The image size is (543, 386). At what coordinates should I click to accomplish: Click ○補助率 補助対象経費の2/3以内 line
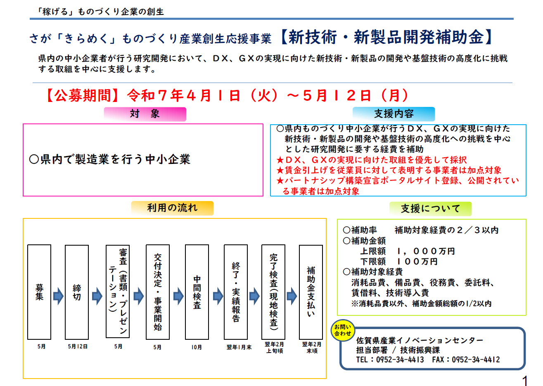(x=421, y=230)
